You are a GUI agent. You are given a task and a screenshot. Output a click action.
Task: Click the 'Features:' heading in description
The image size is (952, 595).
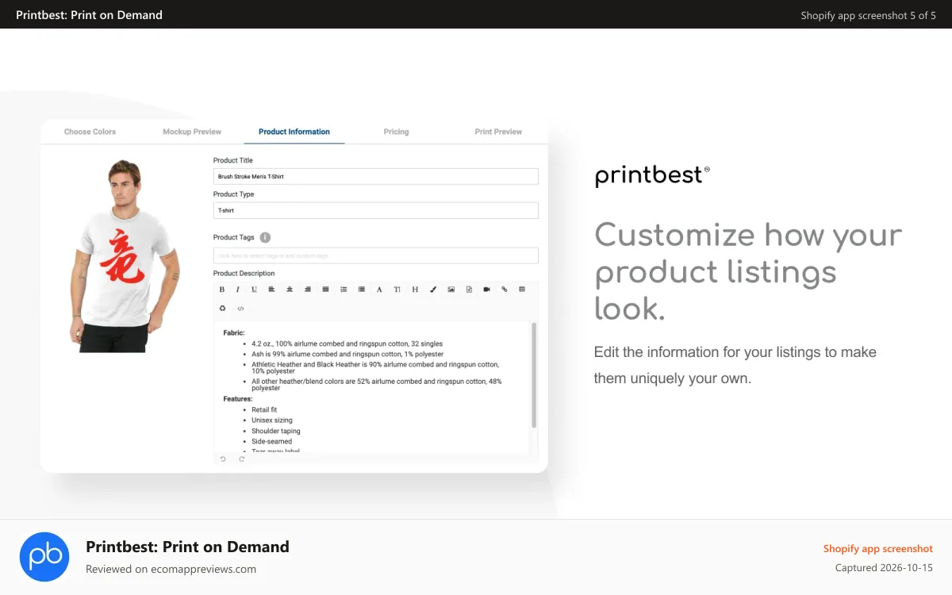(x=238, y=399)
